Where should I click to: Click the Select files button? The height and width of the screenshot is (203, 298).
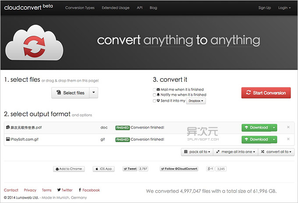[x=70, y=93]
